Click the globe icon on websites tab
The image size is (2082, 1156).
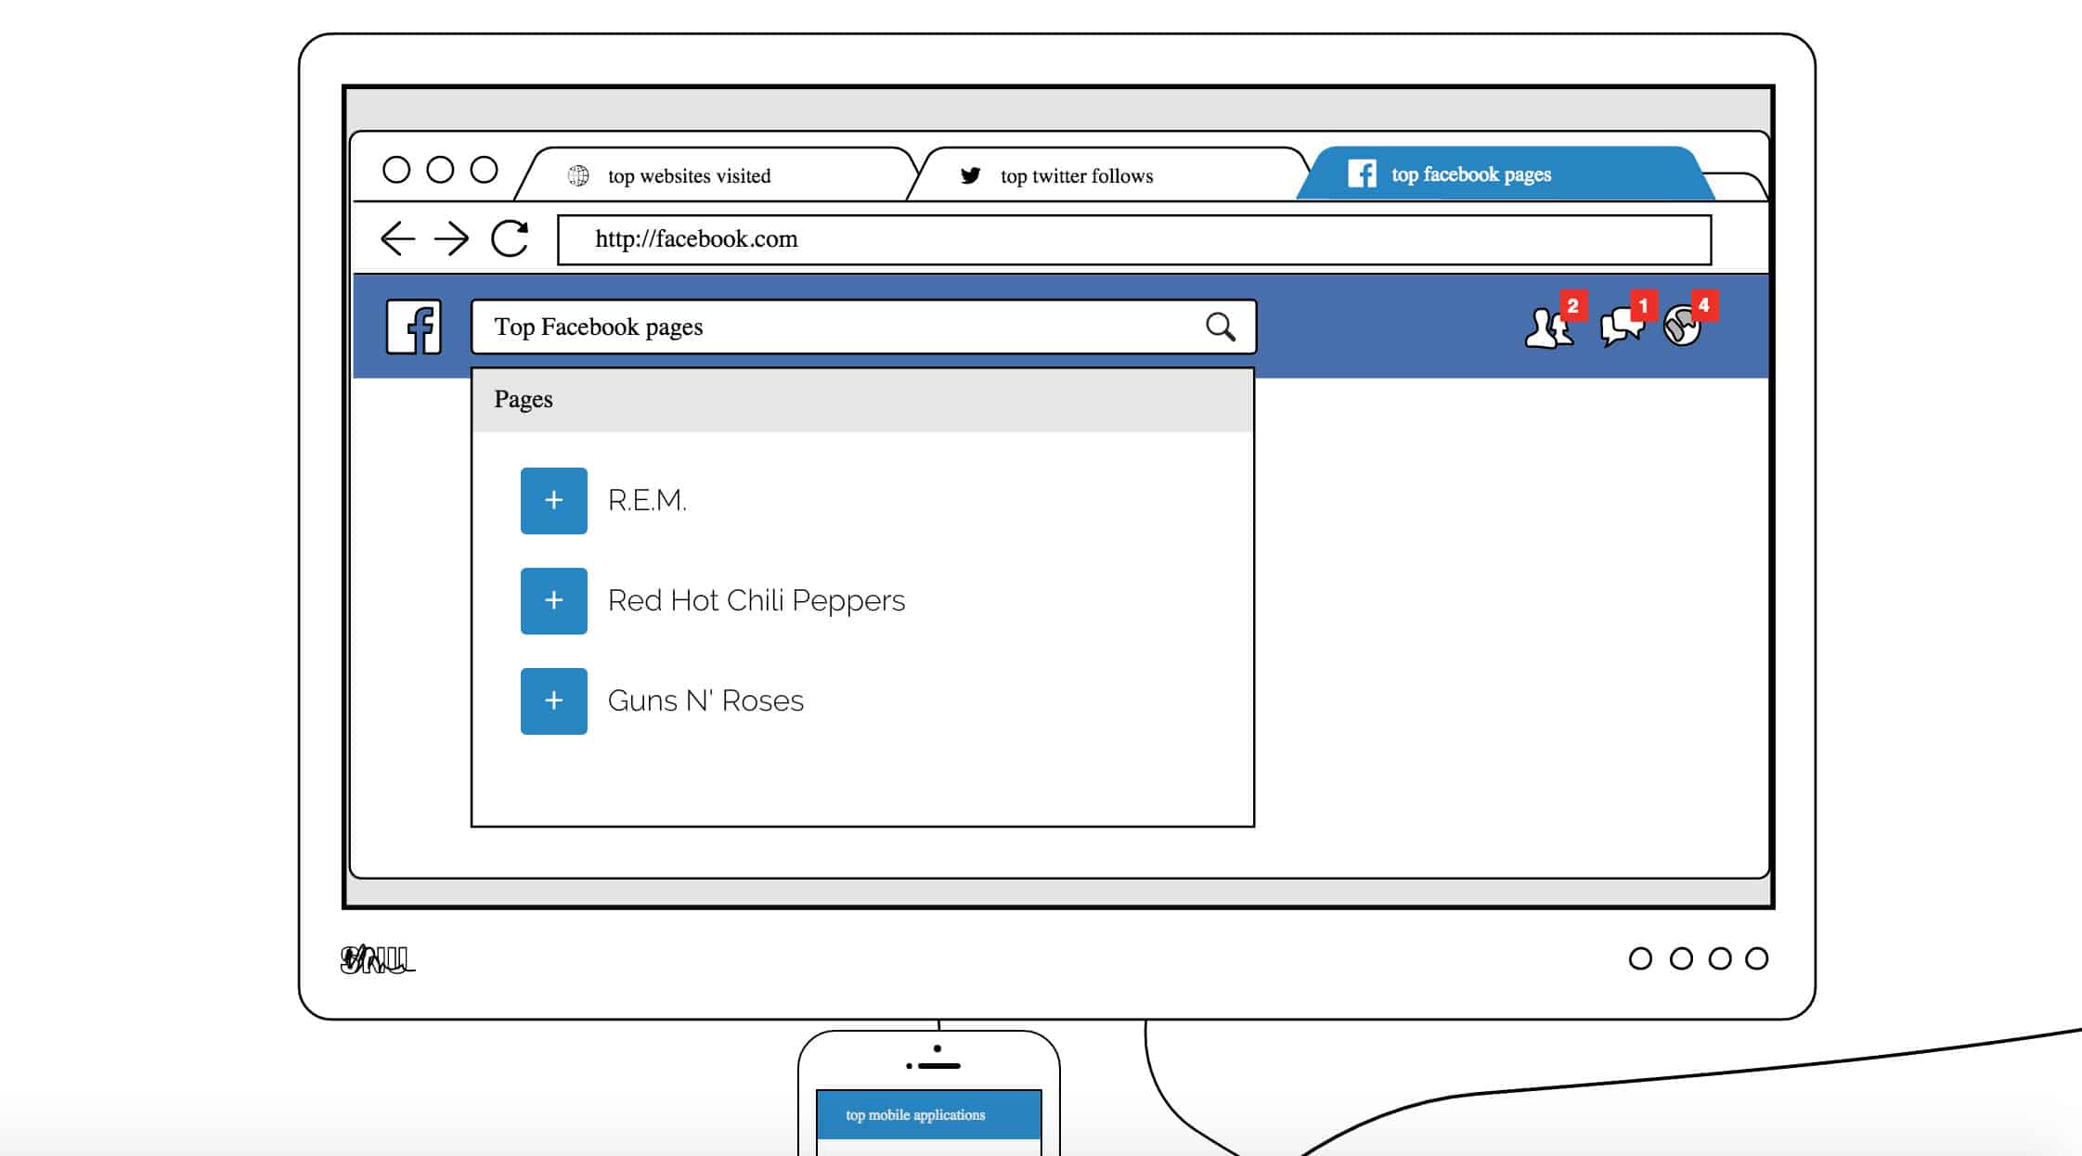click(x=578, y=175)
